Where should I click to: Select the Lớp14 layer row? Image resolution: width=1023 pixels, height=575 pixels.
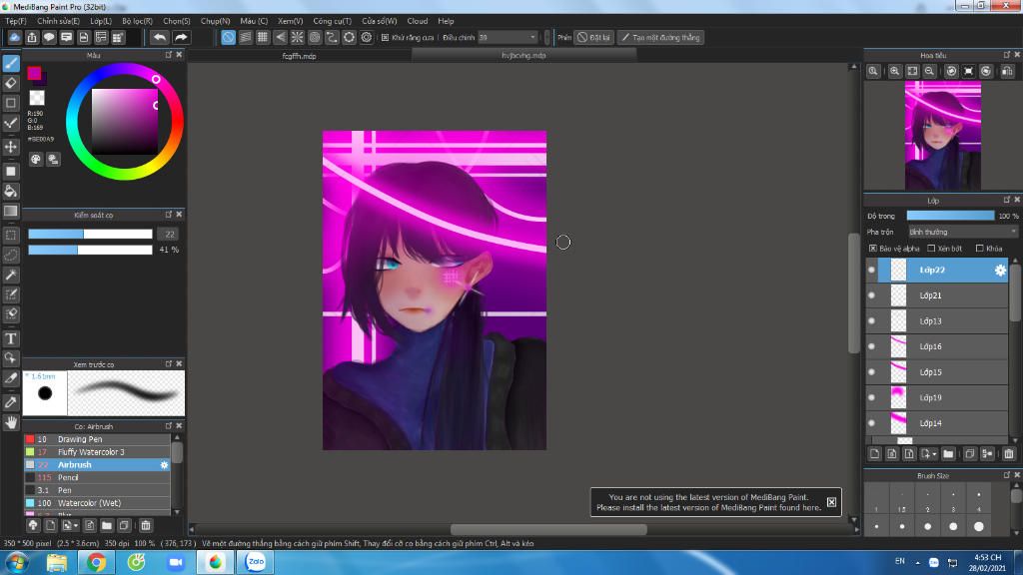click(x=942, y=423)
